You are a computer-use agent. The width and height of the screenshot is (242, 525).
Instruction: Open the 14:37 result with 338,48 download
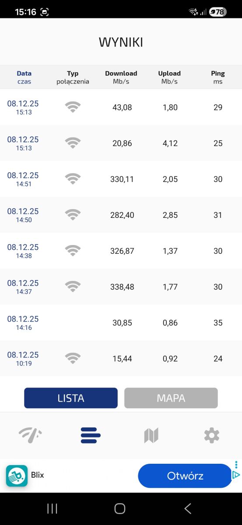(x=121, y=287)
